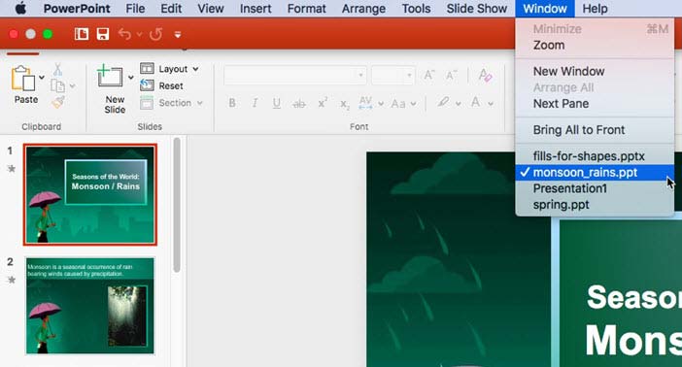Expand the New Slide dropdown arrow
682x367 pixels.
130,78
